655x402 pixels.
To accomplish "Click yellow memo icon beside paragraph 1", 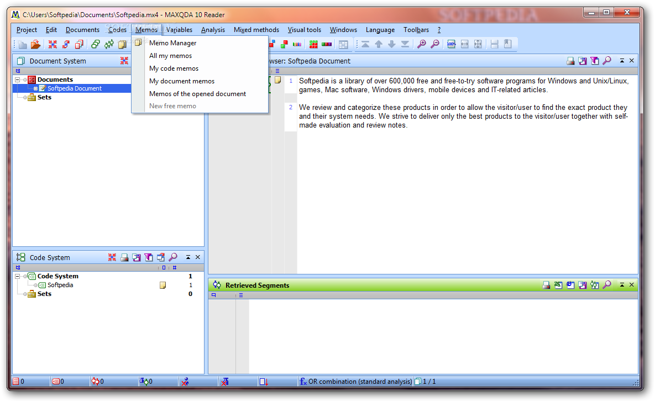I will pos(278,80).
